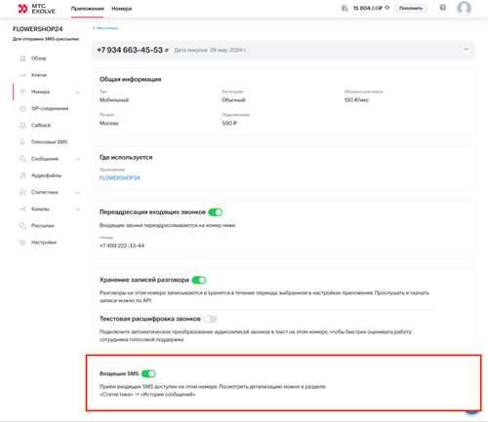Expand the Сообщения sidebar chevron
The width and height of the screenshot is (488, 422).
pyautogui.click(x=77, y=159)
